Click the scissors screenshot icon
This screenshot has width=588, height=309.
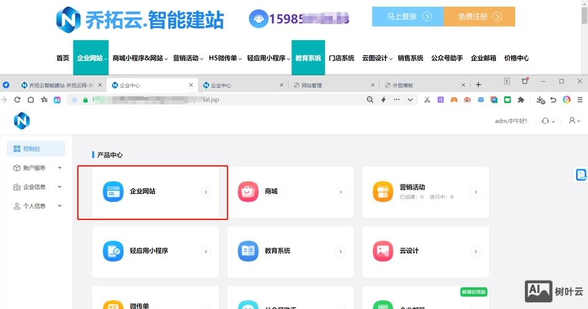[x=427, y=99]
